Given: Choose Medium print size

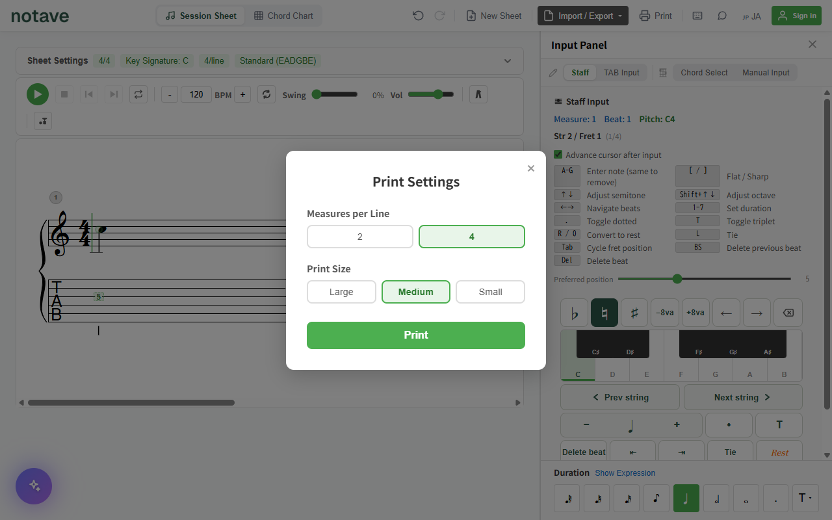Looking at the screenshot, I should [416, 292].
